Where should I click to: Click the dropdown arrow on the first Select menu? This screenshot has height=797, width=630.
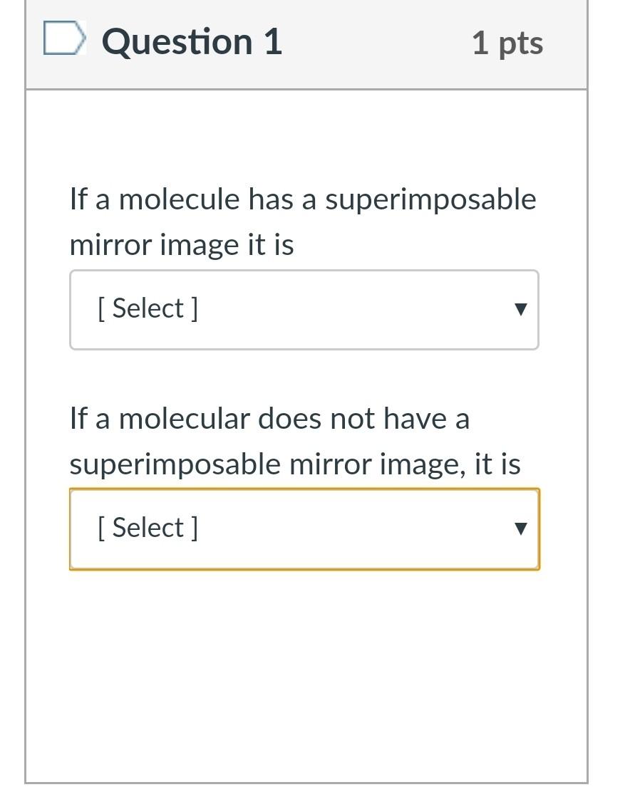[x=521, y=310]
